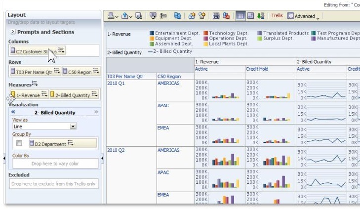Image resolution: width=360 pixels, height=209 pixels.
Task: Click the Assembled Dept. legend swatch
Action: pyautogui.click(x=152, y=44)
